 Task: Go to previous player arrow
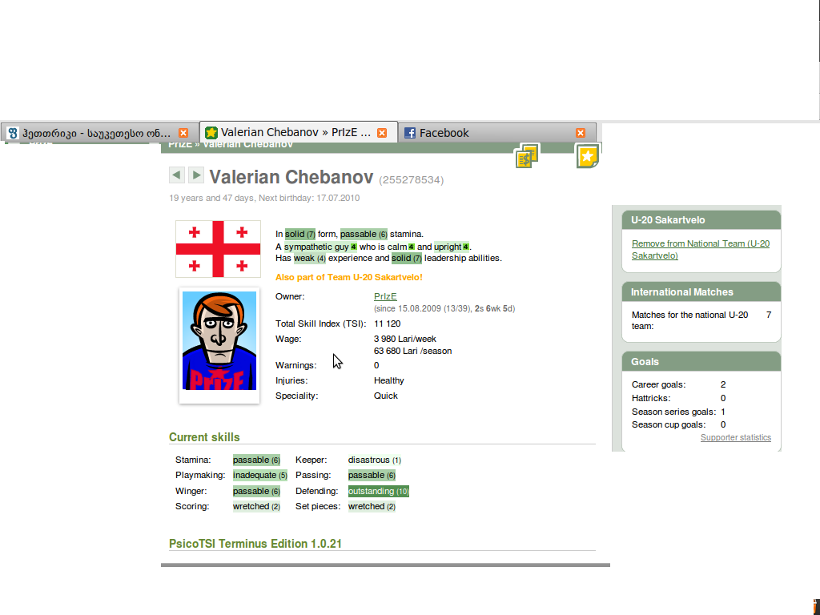pyautogui.click(x=177, y=175)
